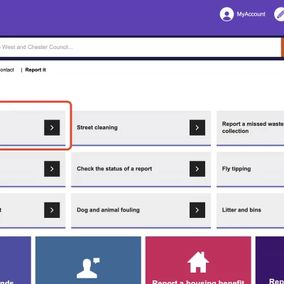Open the MyAccount link

tap(251, 14)
